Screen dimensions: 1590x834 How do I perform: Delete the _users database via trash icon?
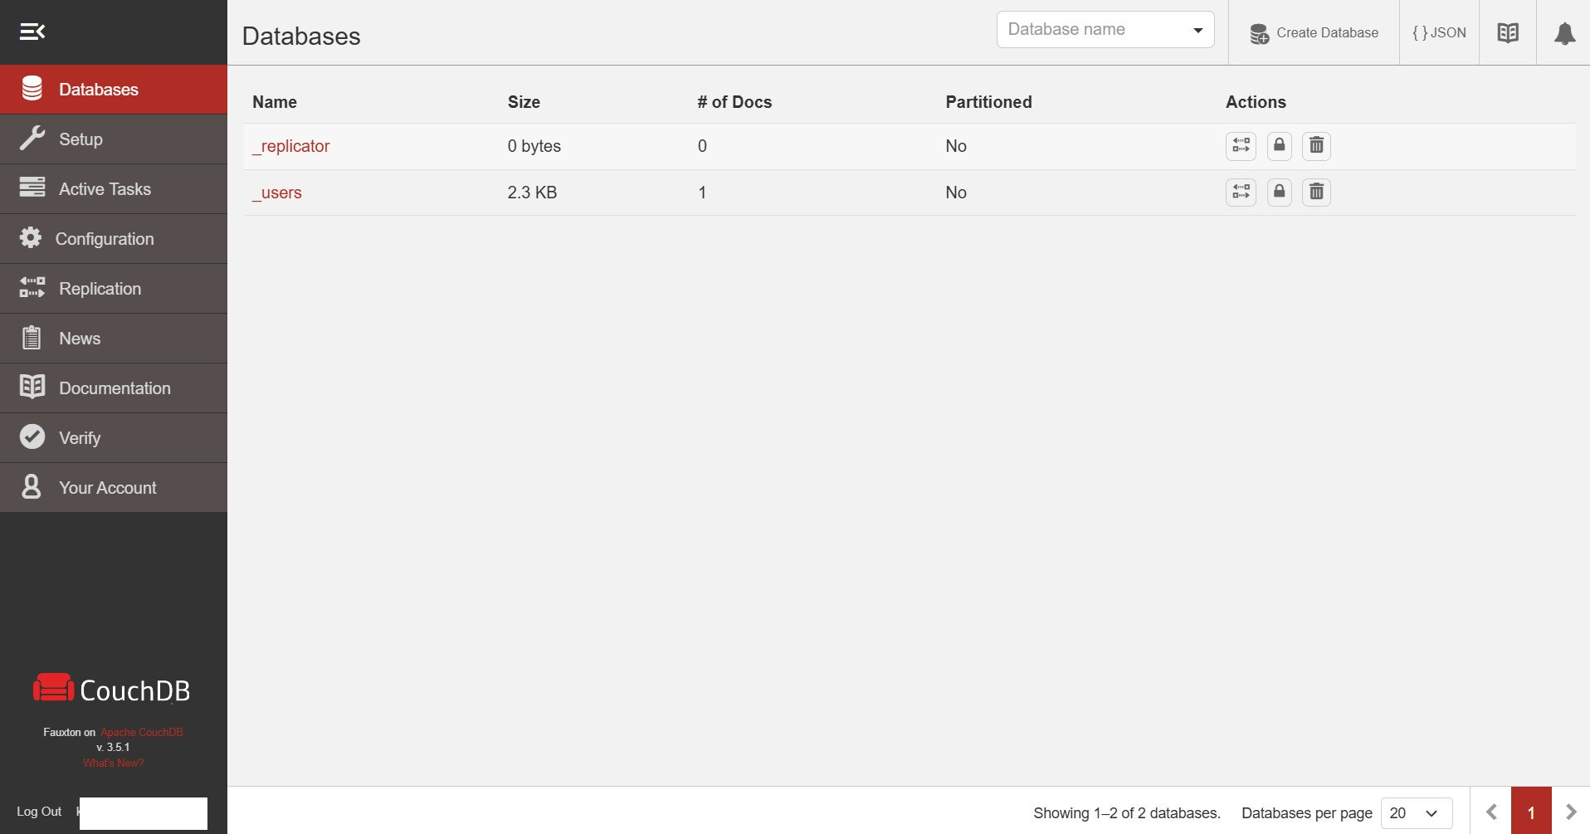[x=1316, y=193]
